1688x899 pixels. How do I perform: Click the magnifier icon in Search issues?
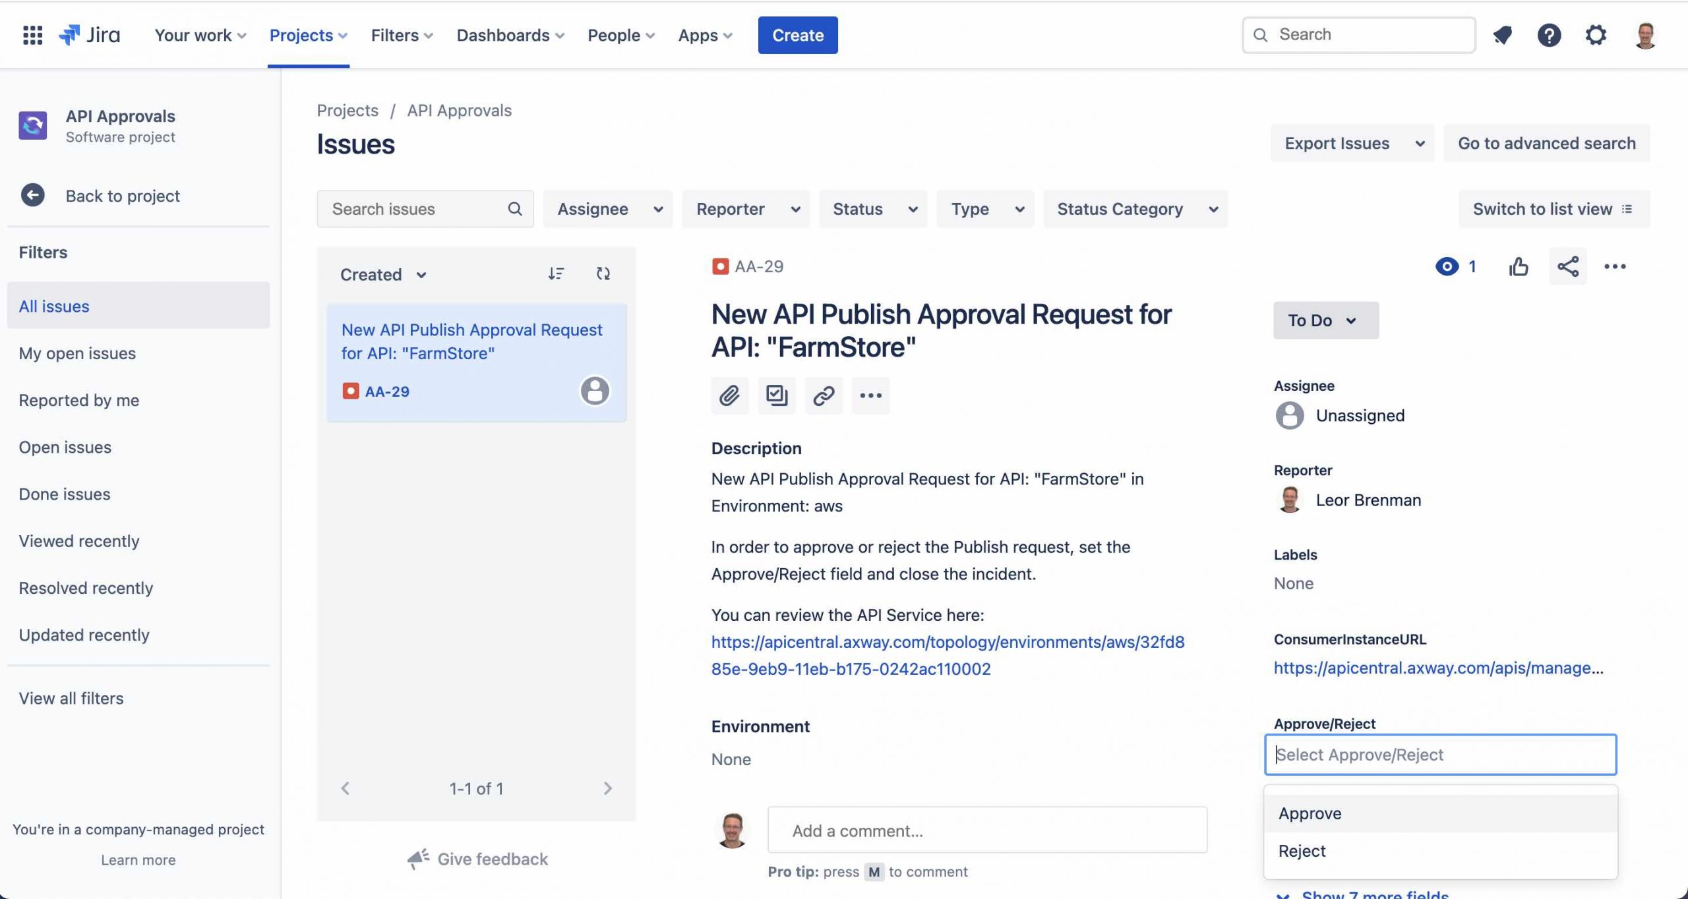pos(515,209)
